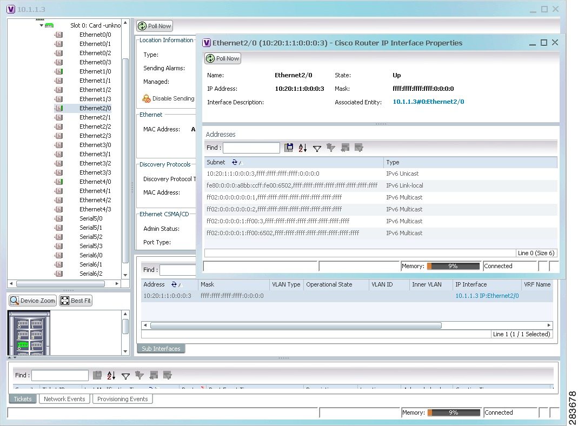Click the Memory usage bar in main status bar

(454, 412)
